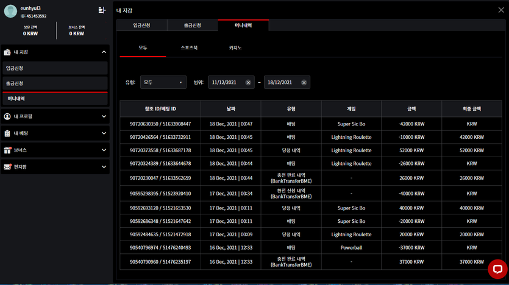Switch to the 입금신청 top tab
The width and height of the screenshot is (509, 285).
[x=141, y=26]
